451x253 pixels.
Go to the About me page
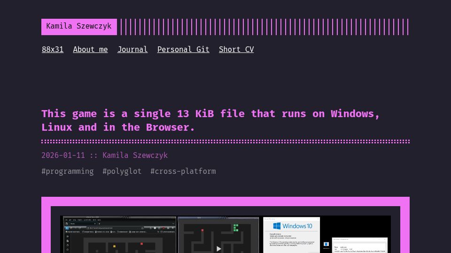90,49
